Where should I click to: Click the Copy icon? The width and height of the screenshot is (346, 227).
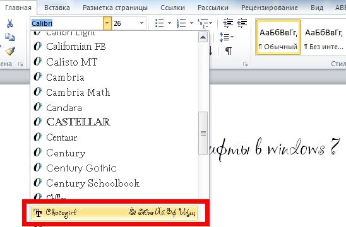coord(9,37)
